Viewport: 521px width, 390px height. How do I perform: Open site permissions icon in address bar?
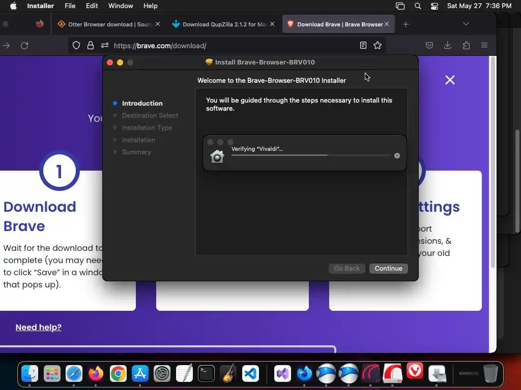click(x=105, y=45)
